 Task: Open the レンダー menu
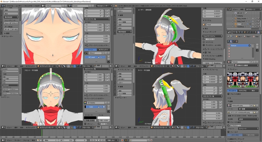tap(19, 6)
